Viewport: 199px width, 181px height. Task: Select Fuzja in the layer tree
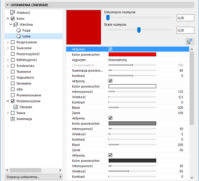click(x=26, y=30)
